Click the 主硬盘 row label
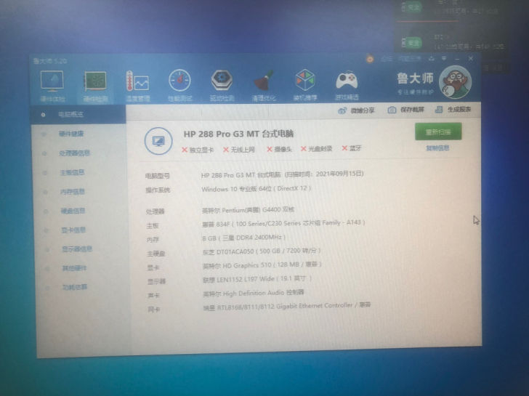This screenshot has width=529, height=396. point(156,254)
